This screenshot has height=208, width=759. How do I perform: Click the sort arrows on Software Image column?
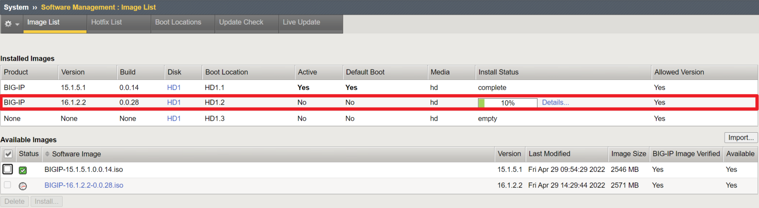(48, 154)
